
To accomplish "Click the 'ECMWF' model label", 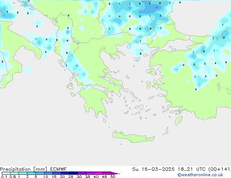I will coord(59,169).
